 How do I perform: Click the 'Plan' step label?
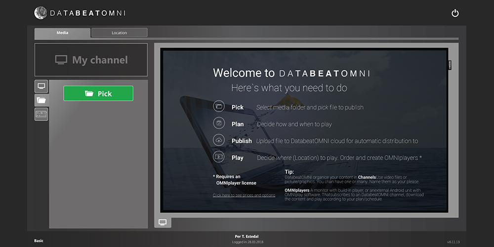coord(238,124)
